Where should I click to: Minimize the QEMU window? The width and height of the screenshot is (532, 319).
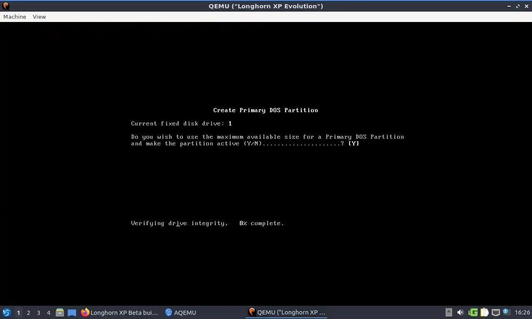point(509,6)
